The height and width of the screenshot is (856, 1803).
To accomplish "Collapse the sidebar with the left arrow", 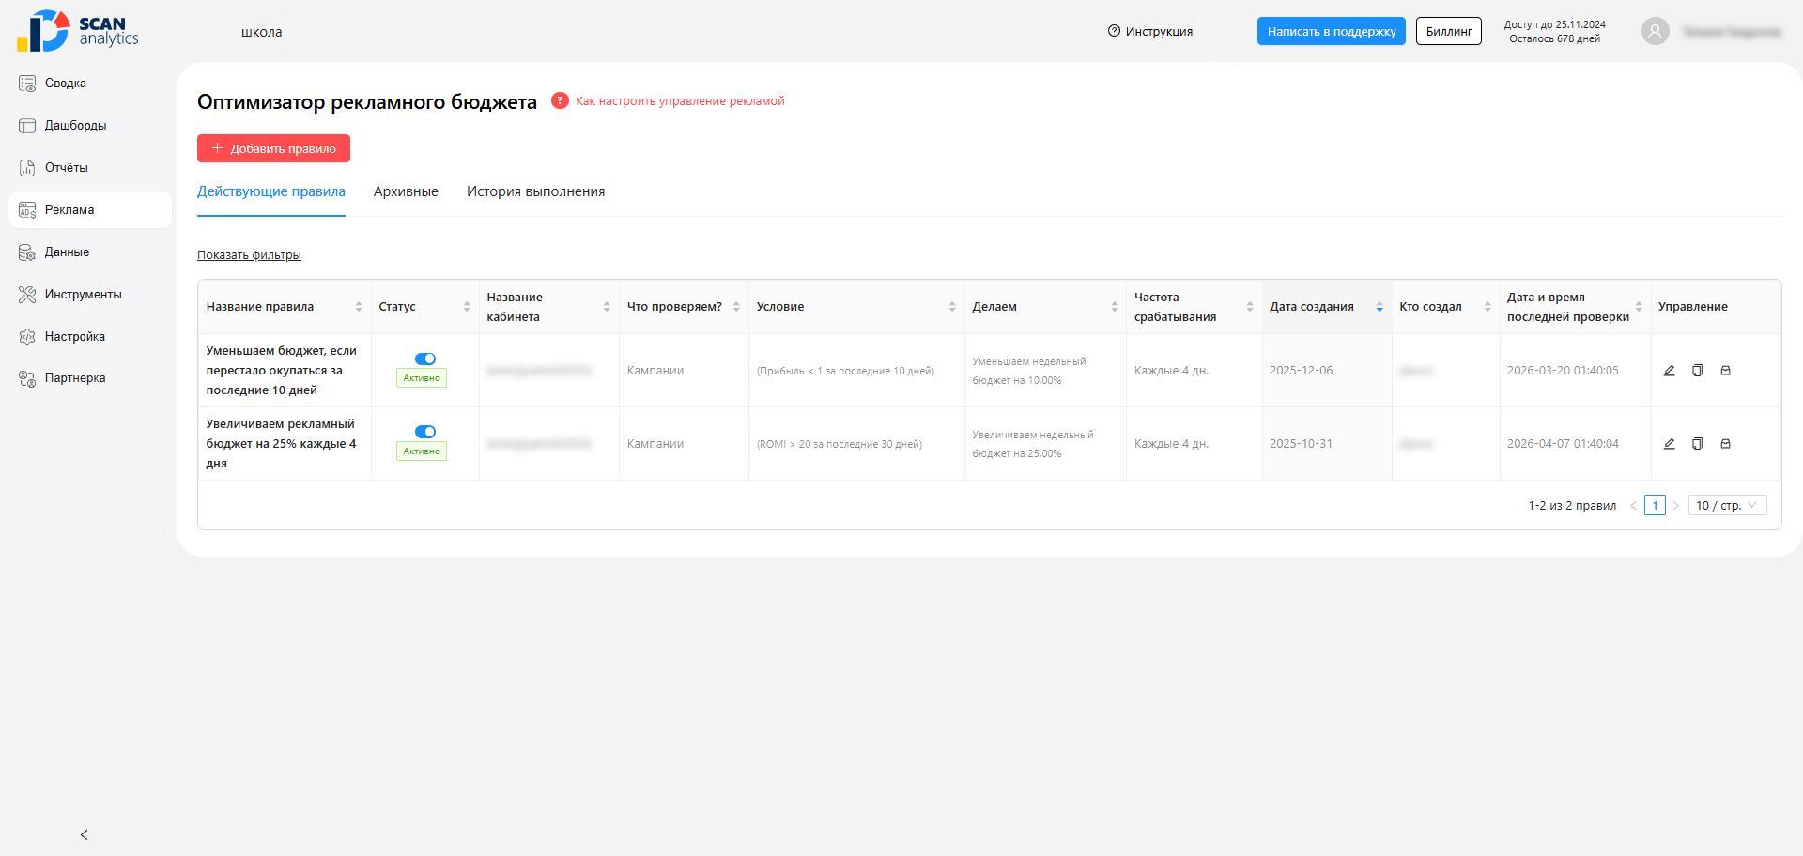I will point(85,834).
